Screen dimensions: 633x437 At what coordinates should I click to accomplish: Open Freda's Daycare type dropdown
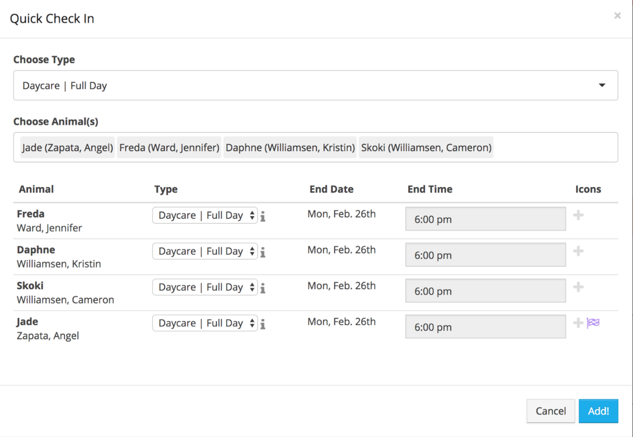pyautogui.click(x=205, y=216)
